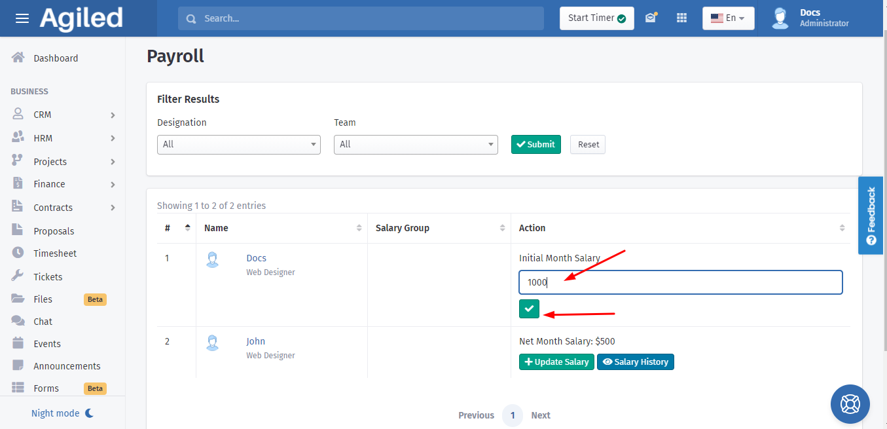887x429 pixels.
Task: Submit the filter results
Action: coord(535,144)
